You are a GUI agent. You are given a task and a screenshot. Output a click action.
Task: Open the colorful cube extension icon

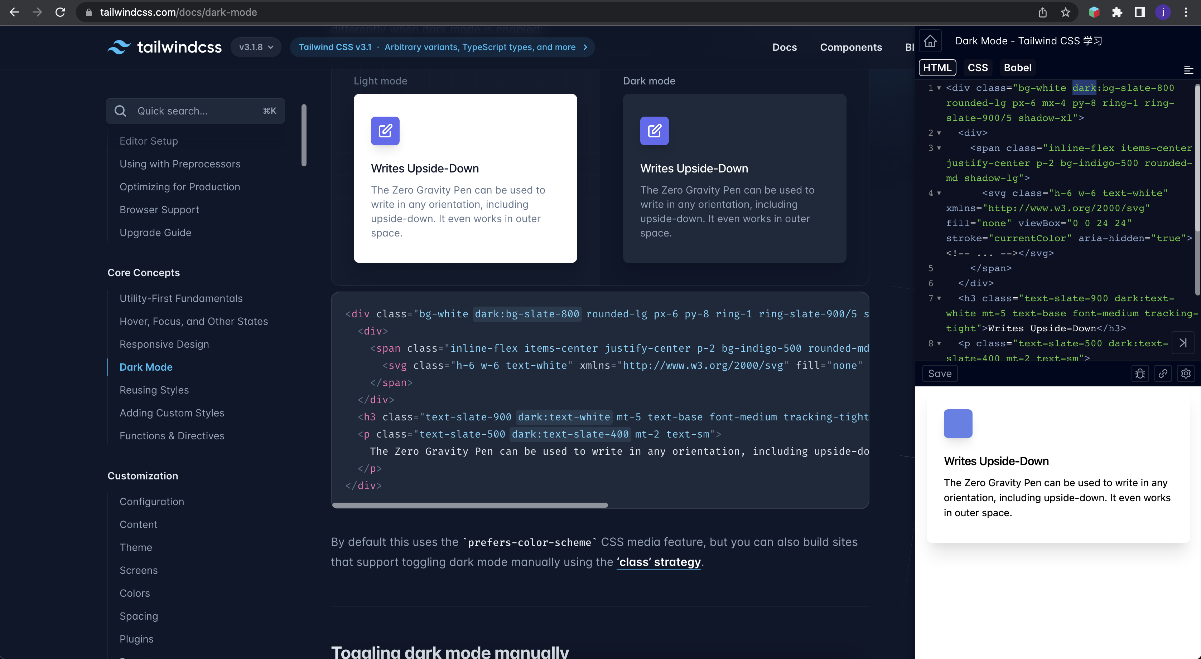(x=1094, y=12)
